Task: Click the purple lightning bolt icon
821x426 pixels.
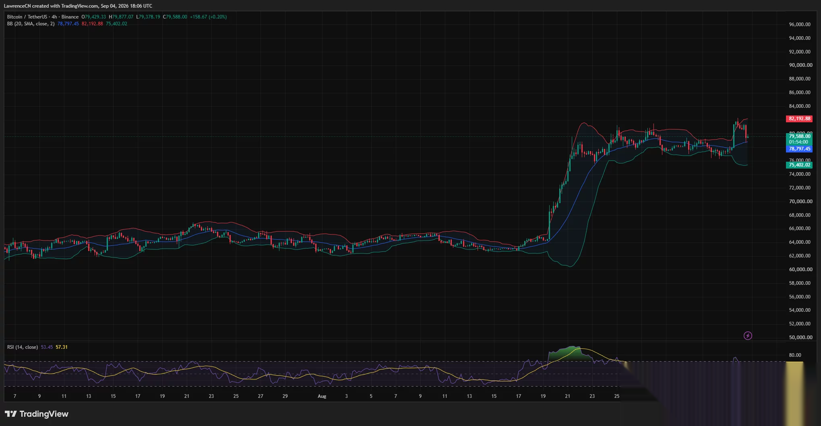Action: (748, 335)
